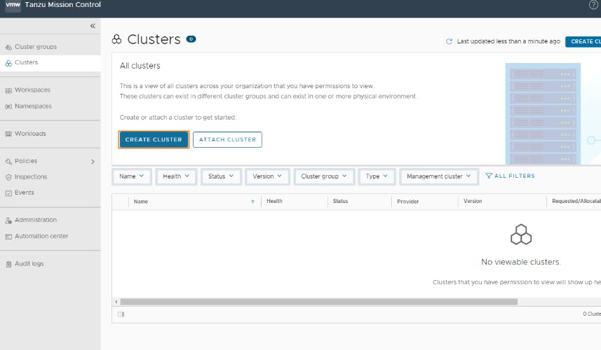Click the Tanzu Mission Control title
The image size is (601, 350).
tap(63, 5)
